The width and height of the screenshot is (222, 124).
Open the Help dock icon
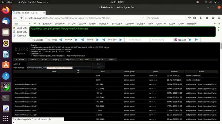point(6,76)
